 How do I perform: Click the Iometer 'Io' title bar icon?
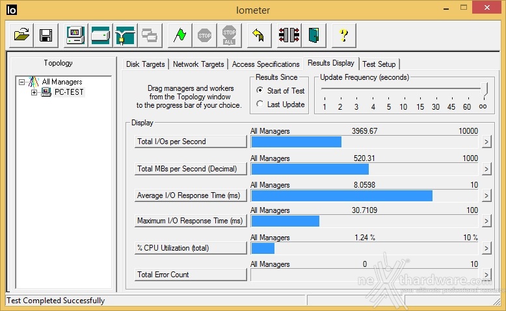[x=11, y=10]
